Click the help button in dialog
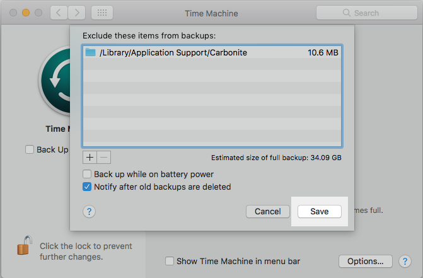This screenshot has height=278, width=423. tap(89, 212)
